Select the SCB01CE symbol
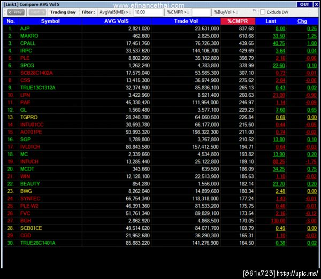The width and height of the screenshot is (321, 279). 31,228
